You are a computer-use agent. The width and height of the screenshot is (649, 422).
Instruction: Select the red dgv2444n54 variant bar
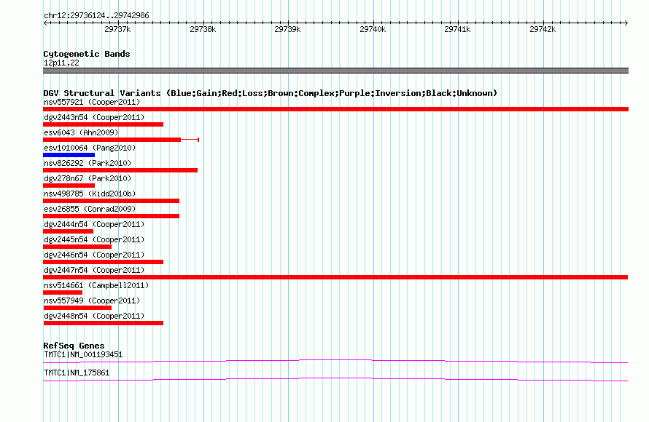68,231
